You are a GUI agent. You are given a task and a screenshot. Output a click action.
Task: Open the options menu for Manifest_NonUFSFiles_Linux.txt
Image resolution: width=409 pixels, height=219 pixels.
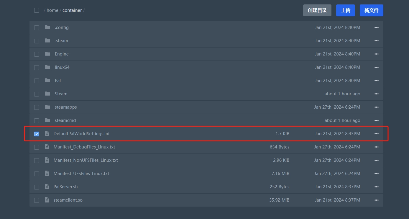[x=376, y=160]
